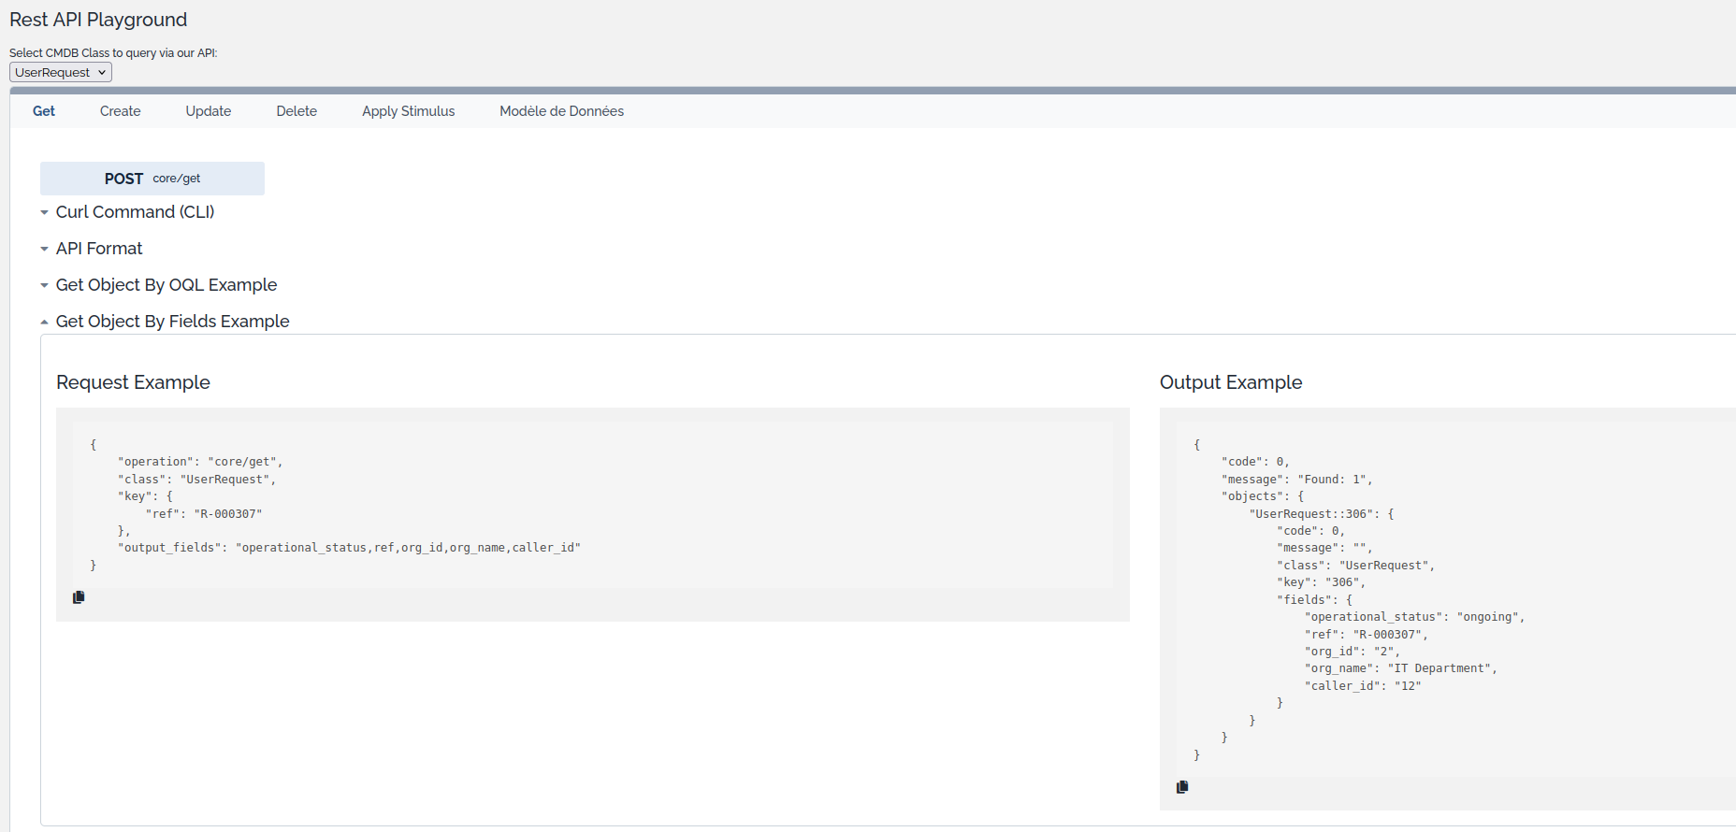Click the Request Example heading
This screenshot has height=832, width=1736.
point(133,382)
